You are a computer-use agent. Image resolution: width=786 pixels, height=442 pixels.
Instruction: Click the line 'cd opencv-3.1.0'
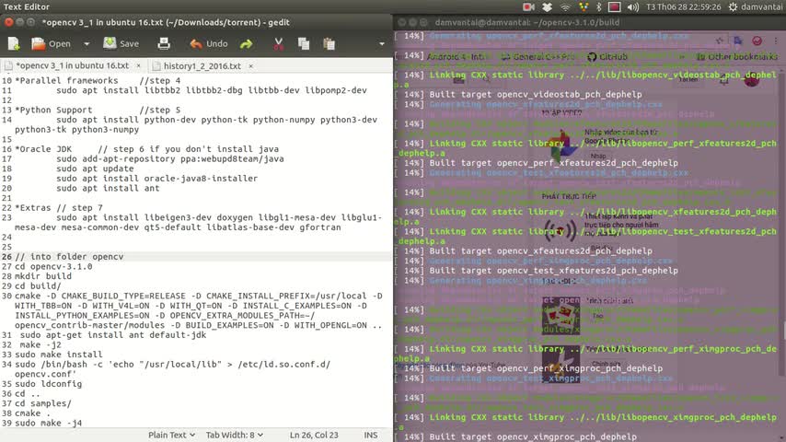(53, 266)
